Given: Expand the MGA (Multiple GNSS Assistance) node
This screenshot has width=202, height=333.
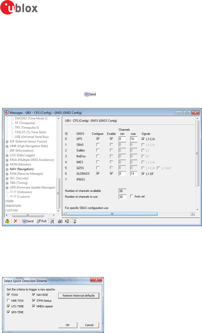Looking at the screenshot, I should (7, 160).
